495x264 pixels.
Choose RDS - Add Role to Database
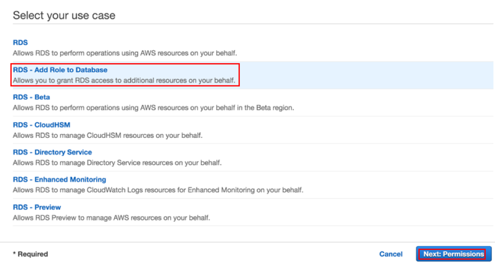pos(60,70)
